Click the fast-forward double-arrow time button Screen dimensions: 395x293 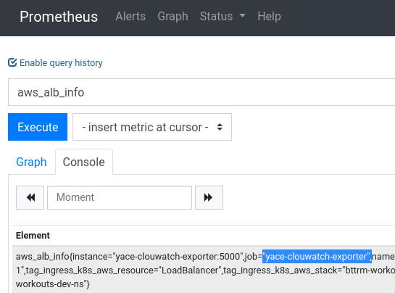click(x=209, y=197)
